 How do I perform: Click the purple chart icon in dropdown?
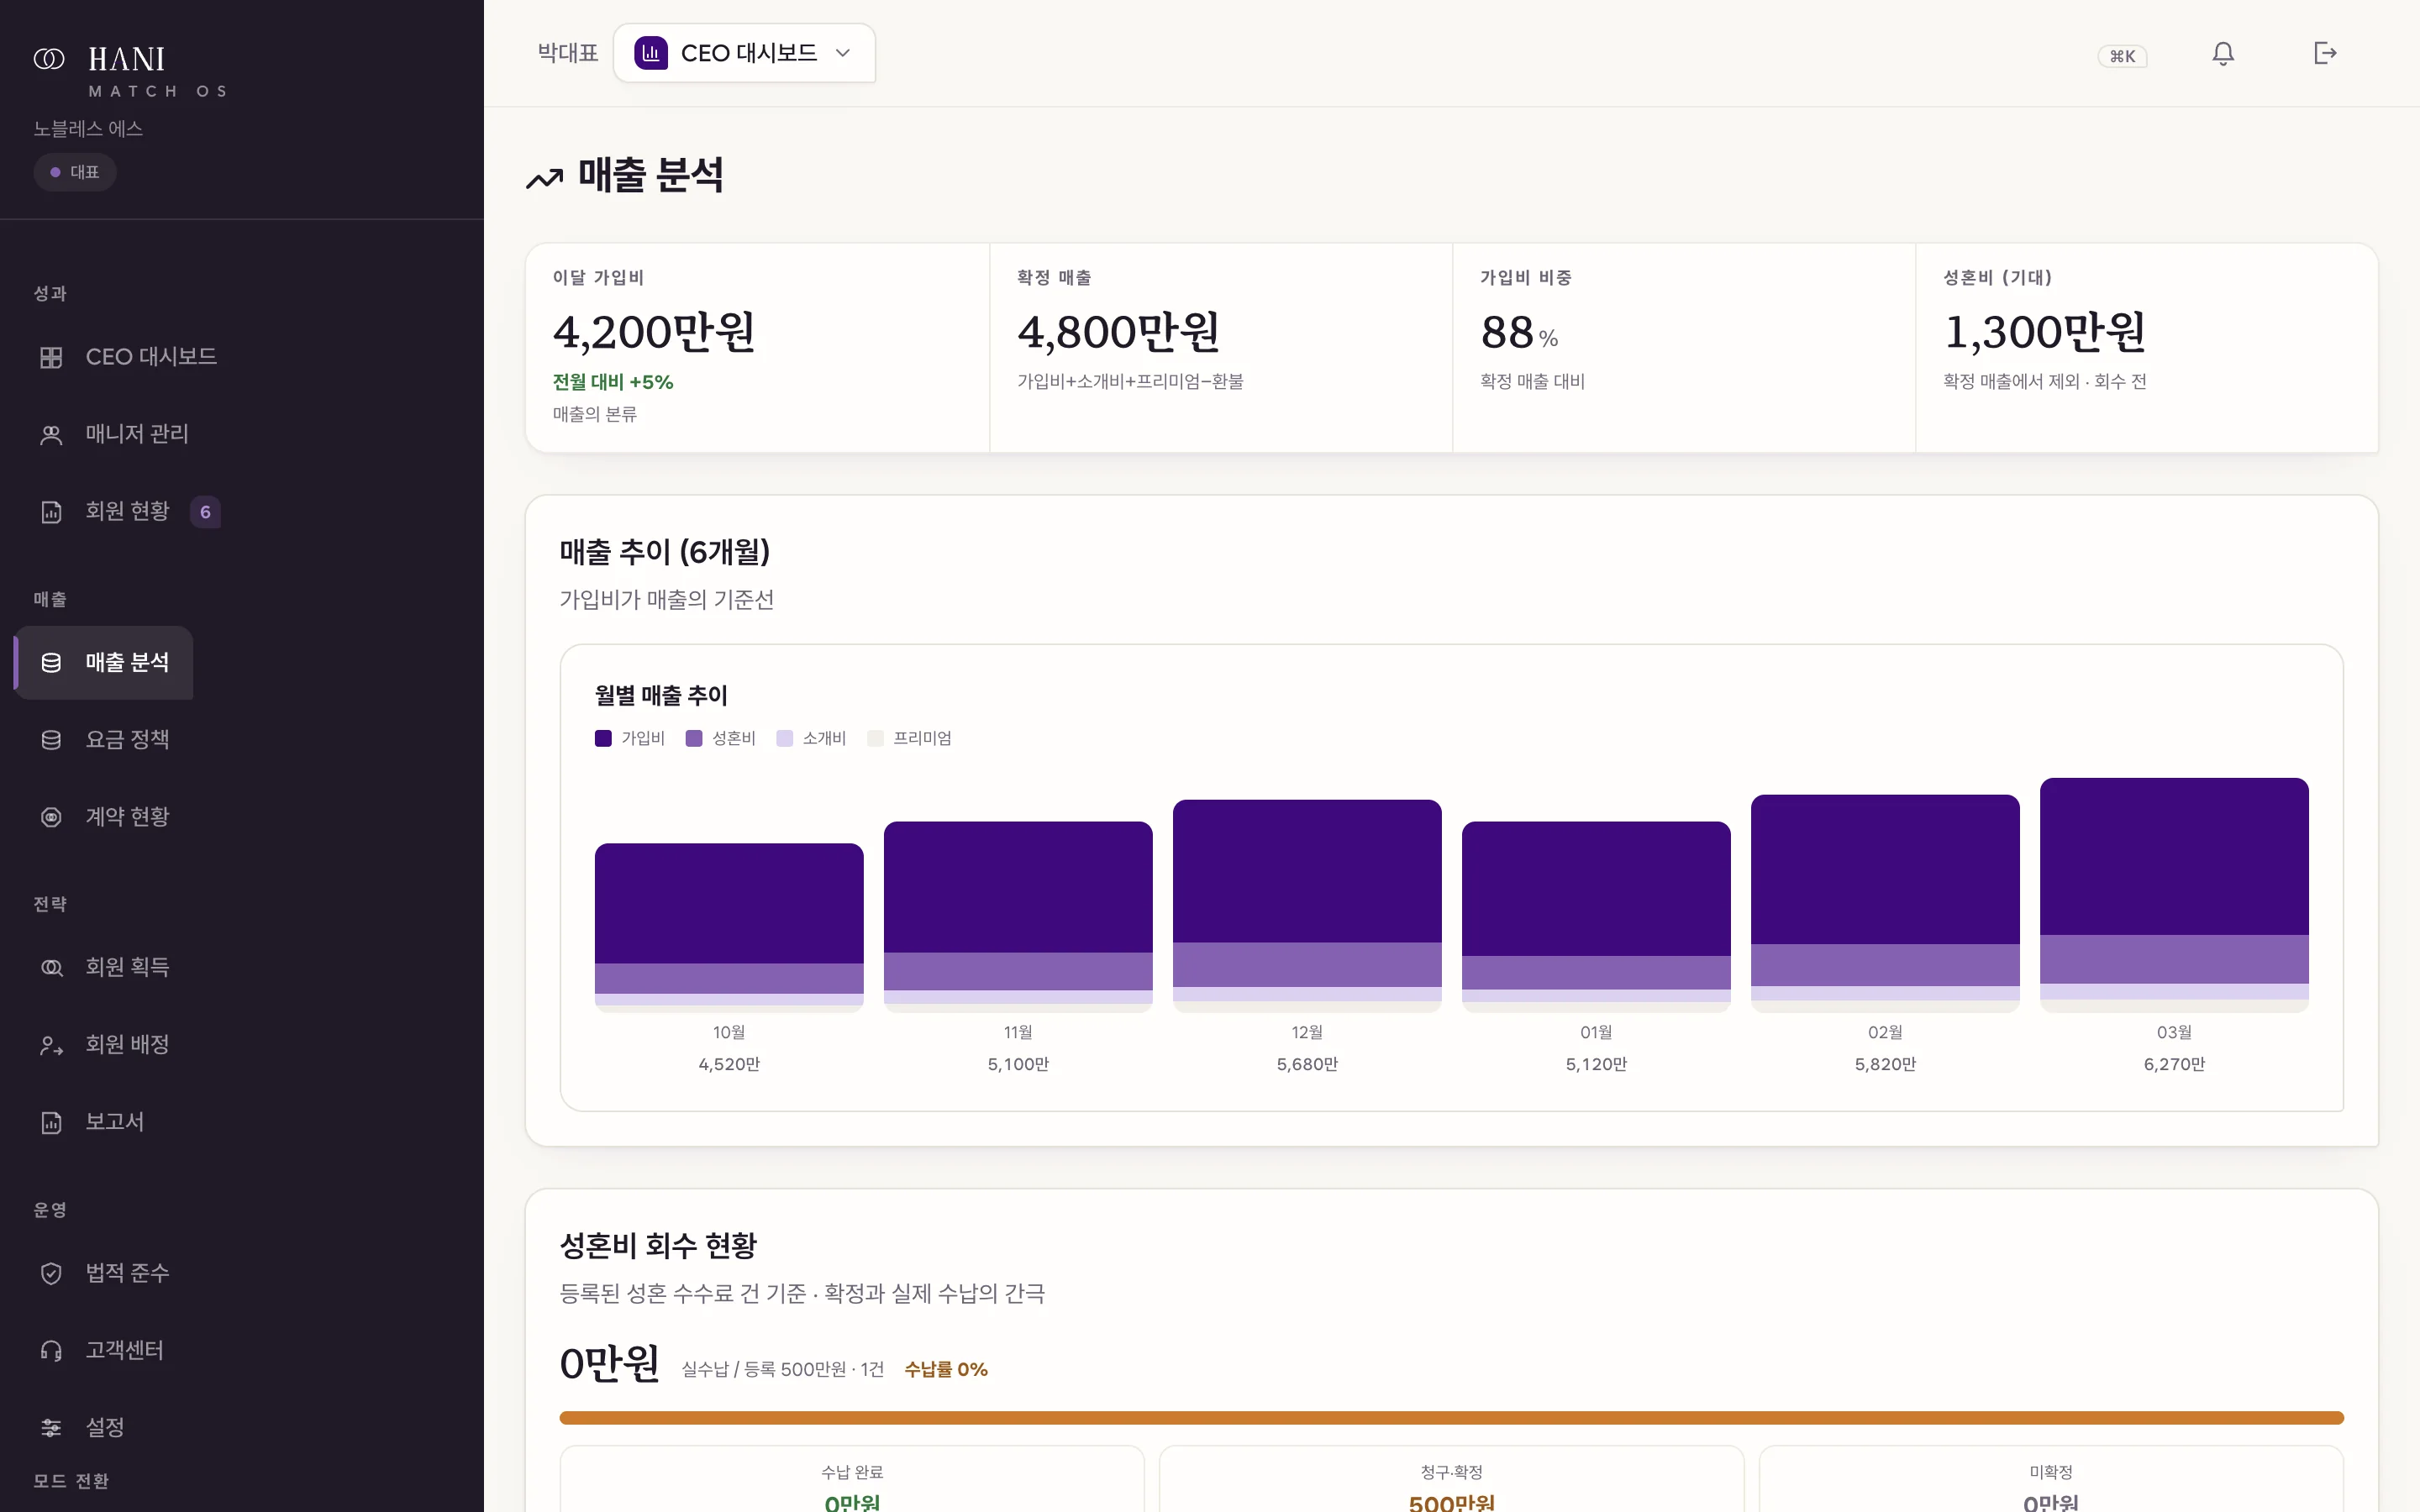click(x=651, y=53)
